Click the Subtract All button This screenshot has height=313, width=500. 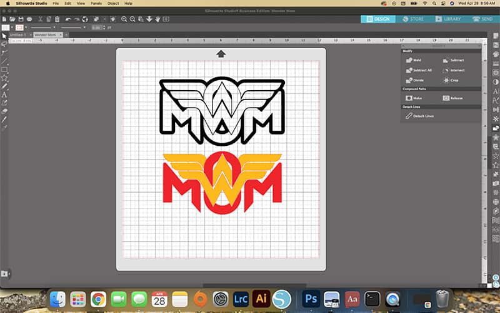click(x=419, y=70)
